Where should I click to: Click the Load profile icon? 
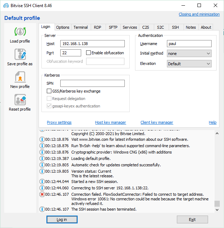pos(20,32)
